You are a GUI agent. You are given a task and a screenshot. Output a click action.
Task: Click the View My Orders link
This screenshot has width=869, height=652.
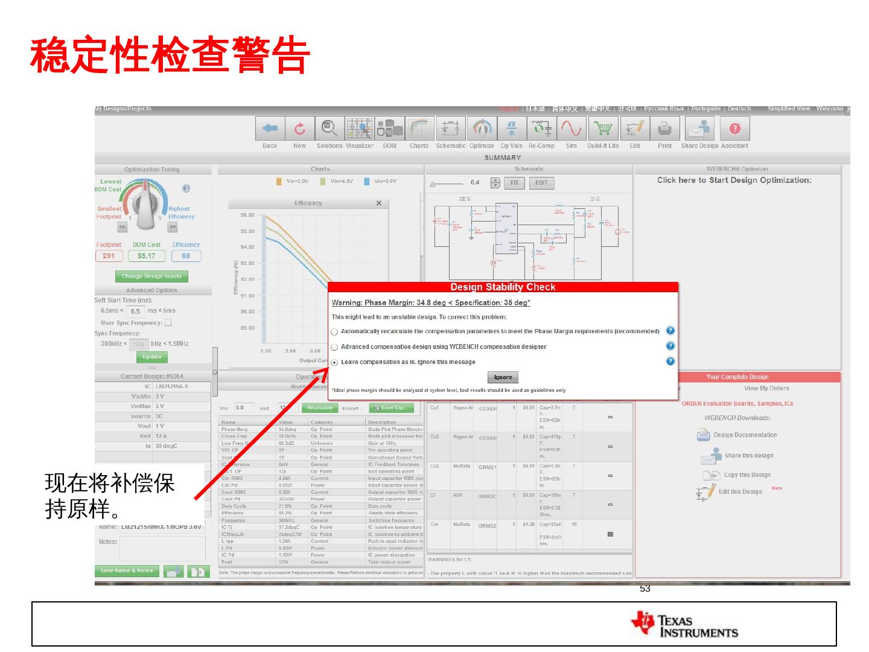(x=766, y=388)
